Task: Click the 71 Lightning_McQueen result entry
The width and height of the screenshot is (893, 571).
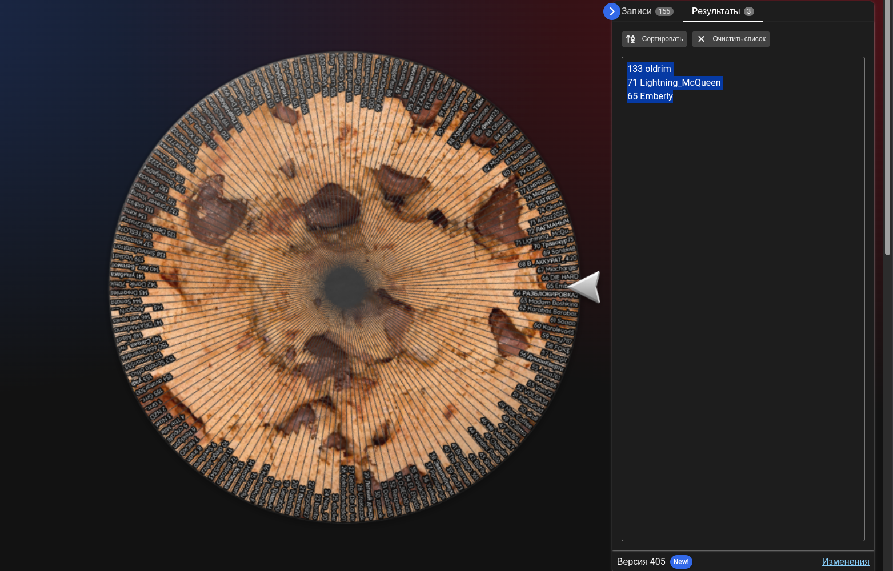Action: coord(674,83)
